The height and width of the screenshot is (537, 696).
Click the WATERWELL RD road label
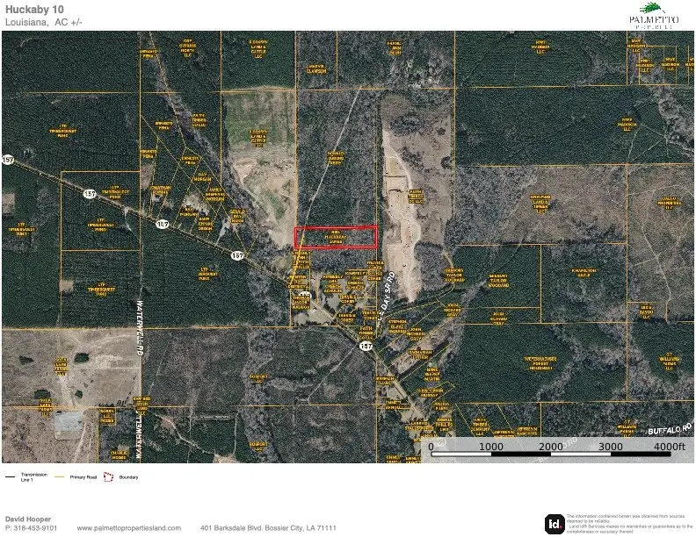pyautogui.click(x=140, y=327)
